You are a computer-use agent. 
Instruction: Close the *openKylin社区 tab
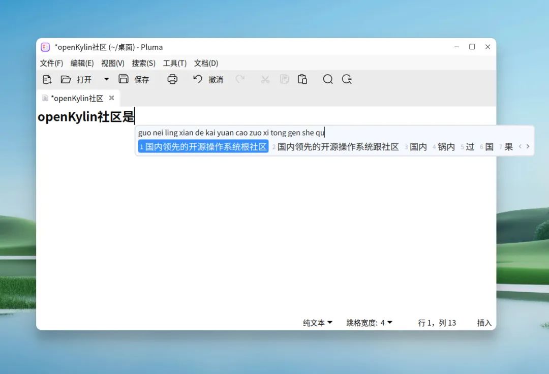(111, 98)
